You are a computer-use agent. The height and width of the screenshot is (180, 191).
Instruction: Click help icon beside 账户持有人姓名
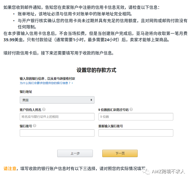point(44,110)
